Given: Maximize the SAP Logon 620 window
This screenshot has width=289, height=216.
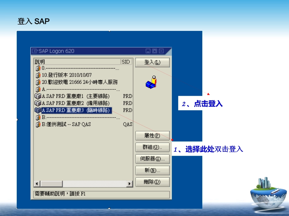Looking at the screenshot, I should click(155, 51).
